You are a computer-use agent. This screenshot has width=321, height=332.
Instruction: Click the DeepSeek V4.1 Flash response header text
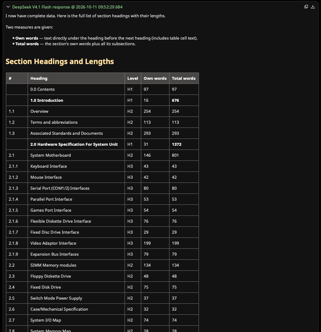67,7
